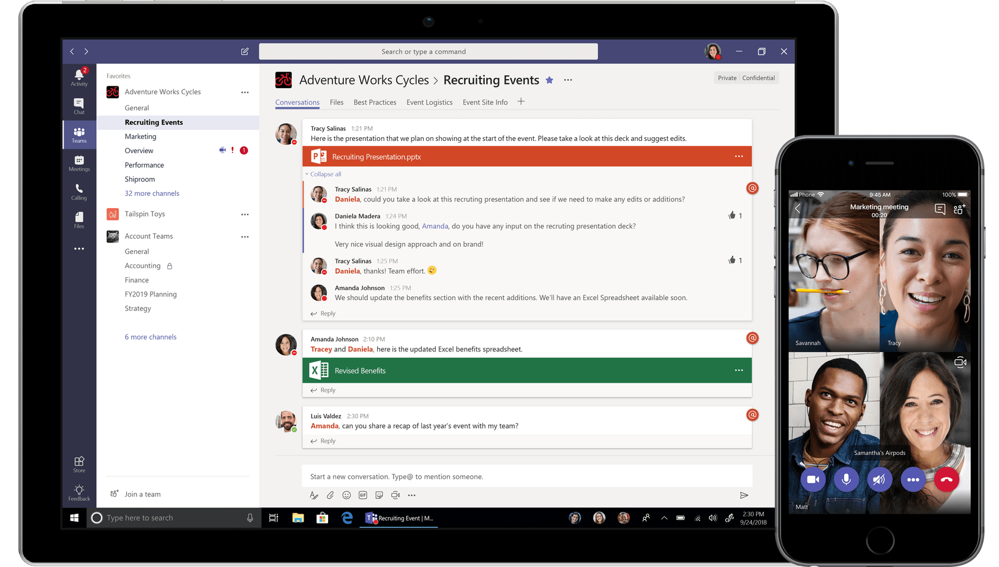Open more options button in phone call
This screenshot has height=567, width=999.
coord(913,479)
